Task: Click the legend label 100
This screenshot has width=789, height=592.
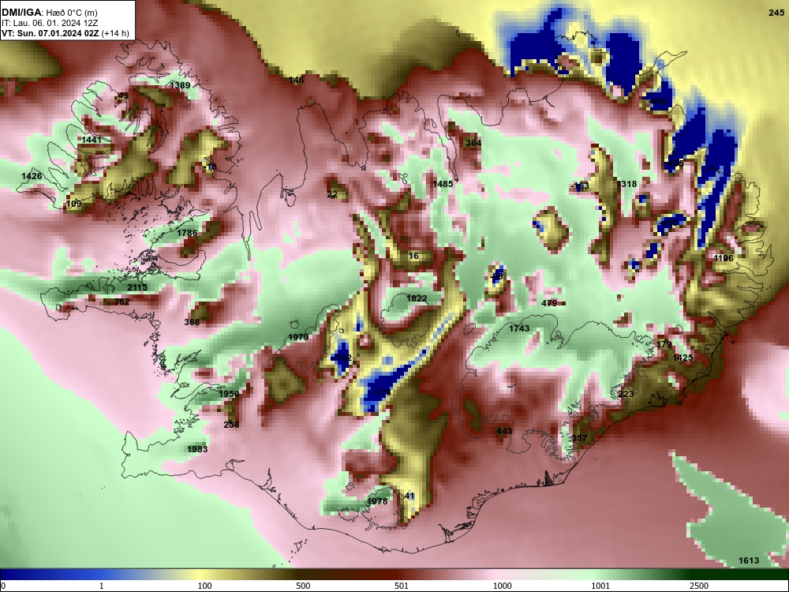Action: pos(205,586)
